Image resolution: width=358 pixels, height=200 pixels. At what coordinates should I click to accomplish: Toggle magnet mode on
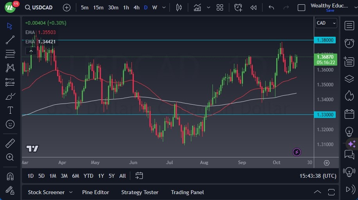pyautogui.click(x=10, y=176)
